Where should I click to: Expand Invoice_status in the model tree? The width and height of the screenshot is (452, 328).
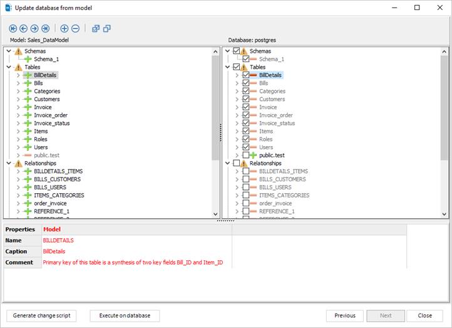18,124
